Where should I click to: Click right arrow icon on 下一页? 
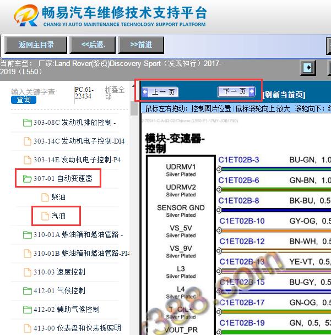(252, 91)
